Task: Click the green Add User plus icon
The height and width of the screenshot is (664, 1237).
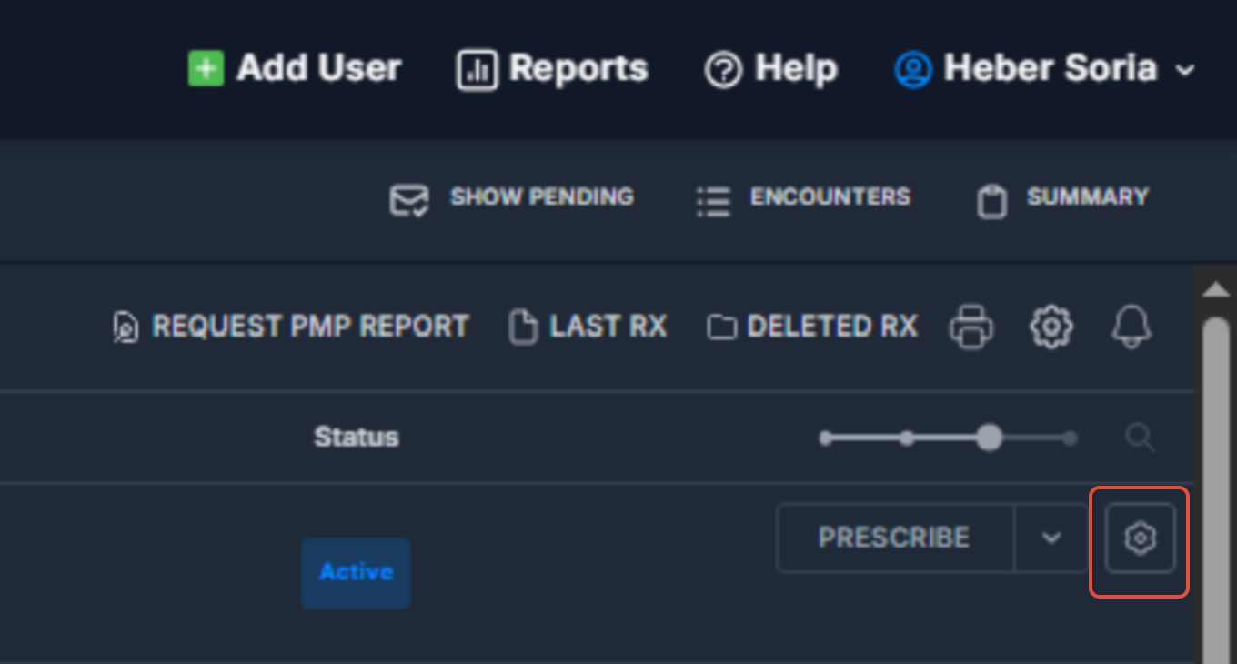Action: (x=206, y=69)
